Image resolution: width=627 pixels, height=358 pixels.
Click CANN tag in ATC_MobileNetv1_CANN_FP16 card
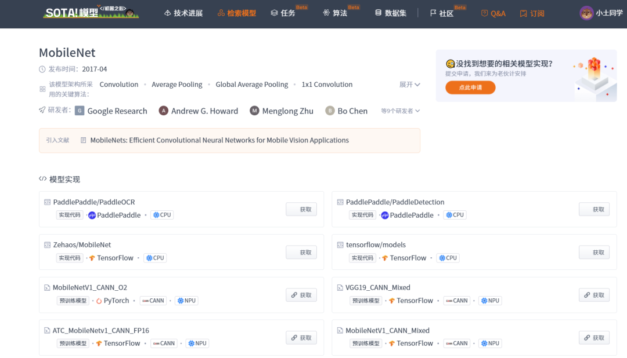point(164,344)
